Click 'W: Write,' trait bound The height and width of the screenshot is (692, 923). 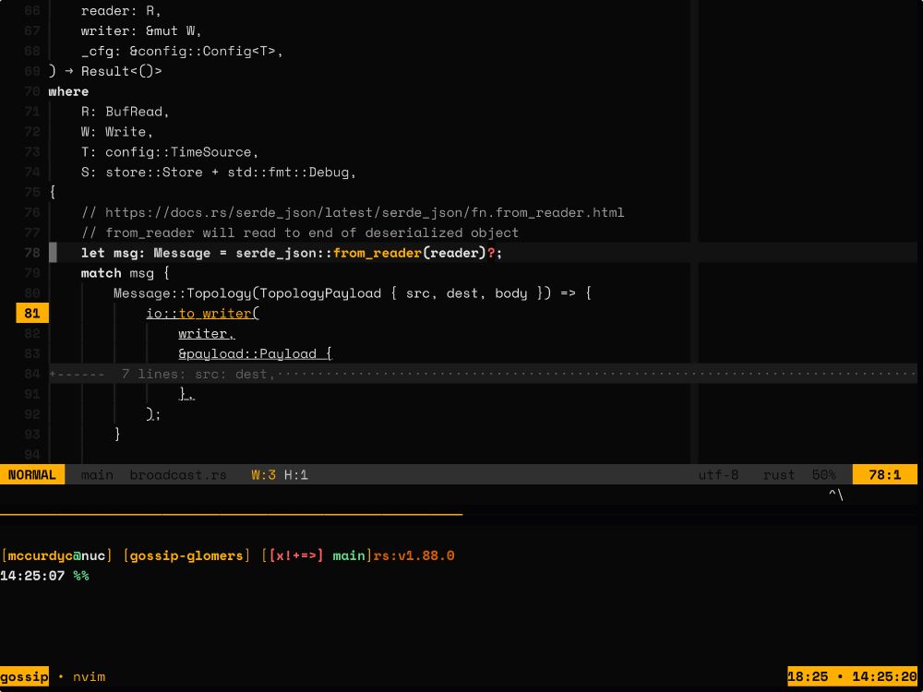point(117,132)
